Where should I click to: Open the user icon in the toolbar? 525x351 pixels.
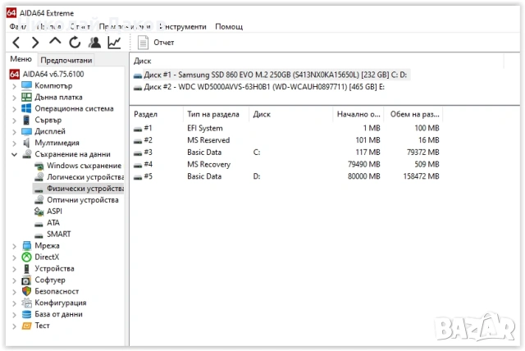coord(95,42)
